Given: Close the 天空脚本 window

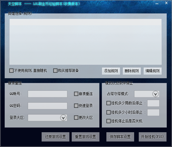Looking at the screenshot, I should pos(166,3).
